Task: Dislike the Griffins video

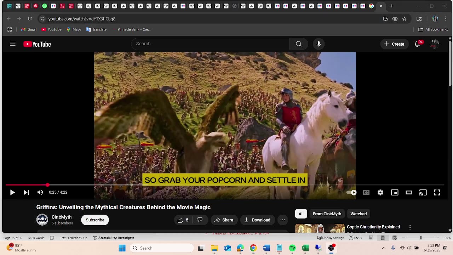Action: point(200,220)
